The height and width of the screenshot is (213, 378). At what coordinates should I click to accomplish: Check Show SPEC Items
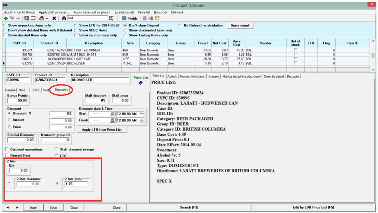[x=76, y=30]
